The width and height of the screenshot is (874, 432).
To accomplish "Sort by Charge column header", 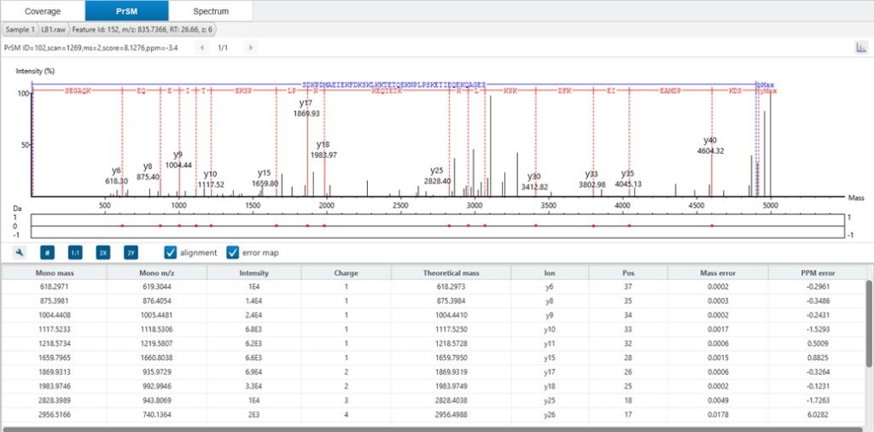I will [x=347, y=273].
